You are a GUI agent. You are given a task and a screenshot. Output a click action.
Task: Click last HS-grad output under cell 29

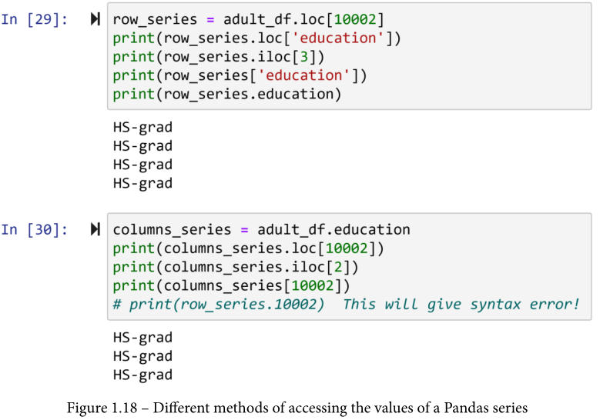pyautogui.click(x=142, y=183)
